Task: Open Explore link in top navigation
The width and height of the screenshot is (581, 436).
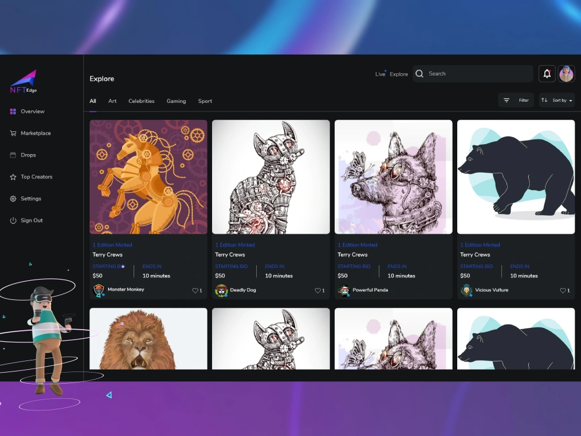Action: point(399,74)
